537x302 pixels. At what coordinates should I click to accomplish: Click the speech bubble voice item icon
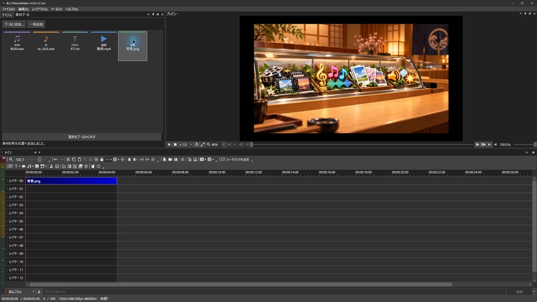tap(10, 166)
